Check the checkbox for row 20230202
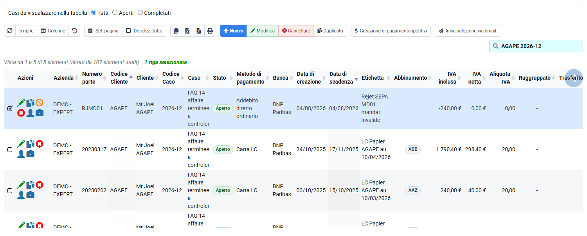The height and width of the screenshot is (236, 587). (x=10, y=190)
